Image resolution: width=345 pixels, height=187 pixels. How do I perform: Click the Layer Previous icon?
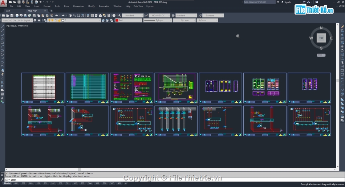(x=107, y=20)
